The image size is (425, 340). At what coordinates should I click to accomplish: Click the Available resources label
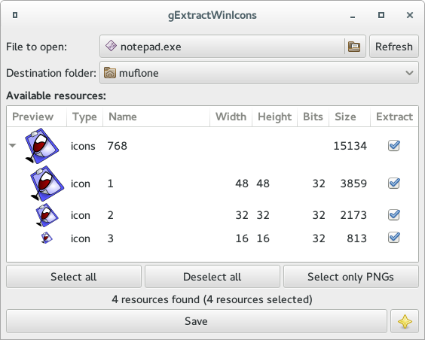click(56, 96)
